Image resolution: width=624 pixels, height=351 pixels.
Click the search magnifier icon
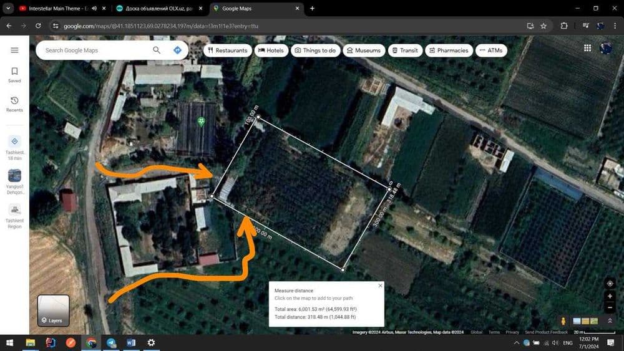157,50
